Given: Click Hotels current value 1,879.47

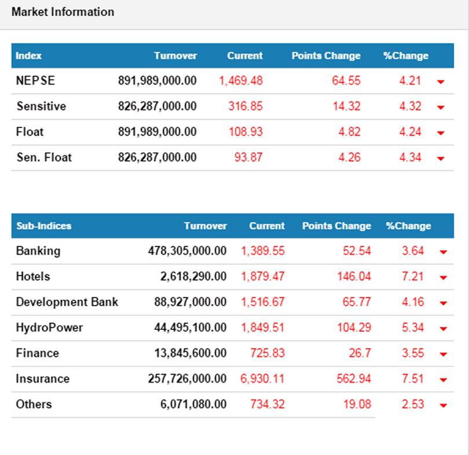Looking at the screenshot, I should click(263, 277).
